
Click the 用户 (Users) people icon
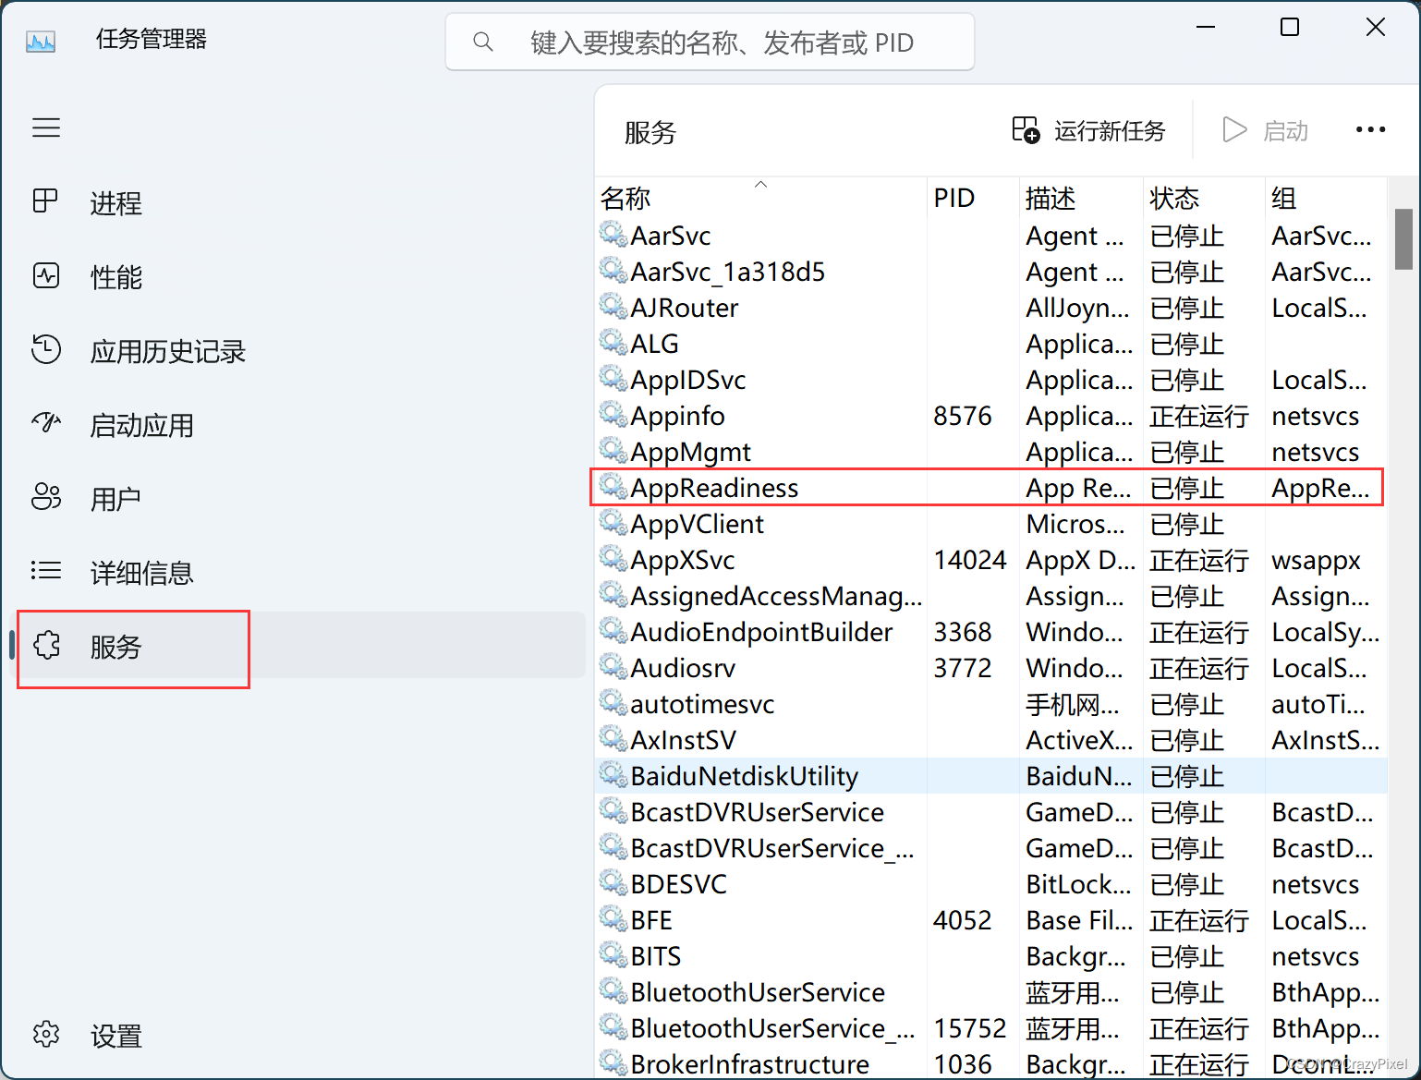click(x=46, y=497)
